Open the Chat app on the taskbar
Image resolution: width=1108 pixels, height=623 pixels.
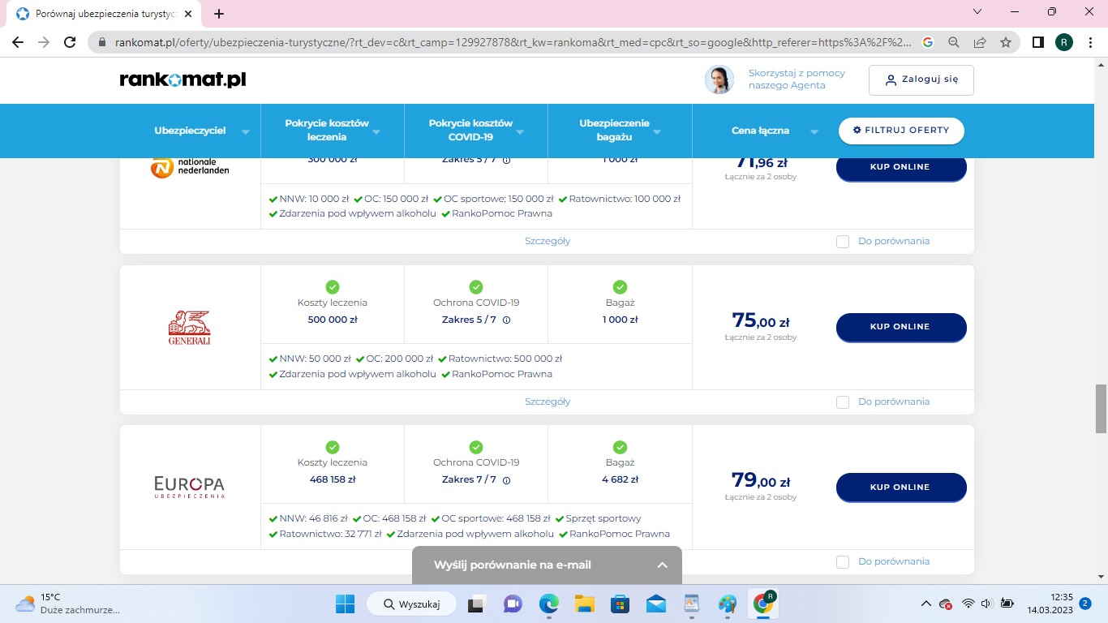513,604
